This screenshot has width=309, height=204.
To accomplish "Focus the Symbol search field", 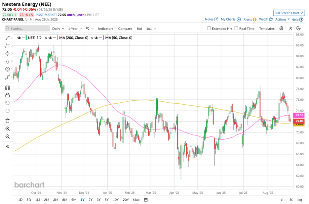I will click(x=27, y=28).
